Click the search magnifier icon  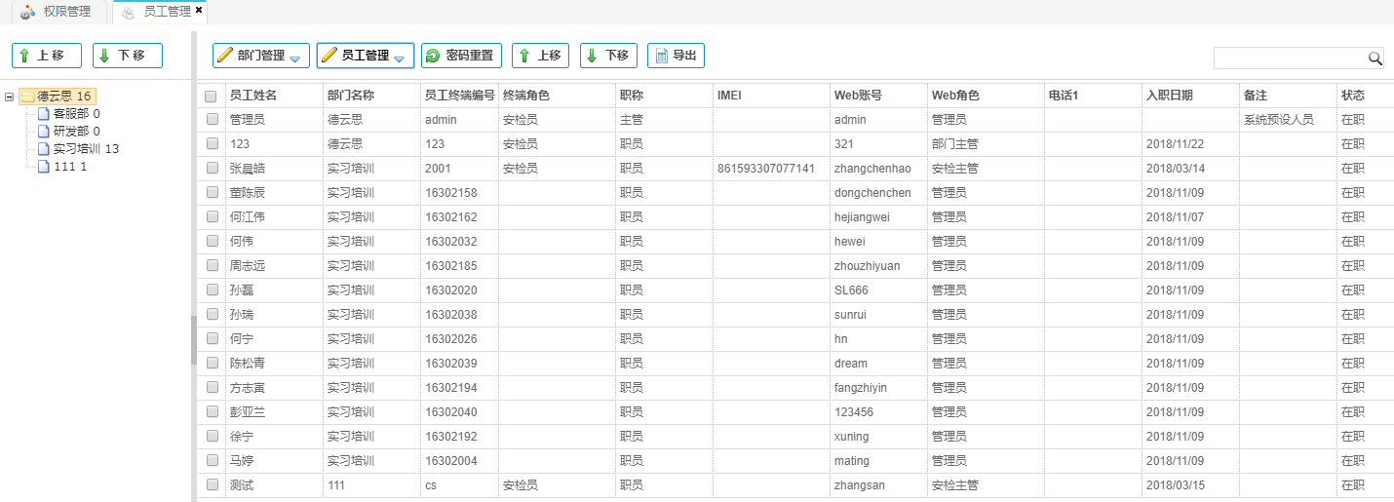[1375, 58]
